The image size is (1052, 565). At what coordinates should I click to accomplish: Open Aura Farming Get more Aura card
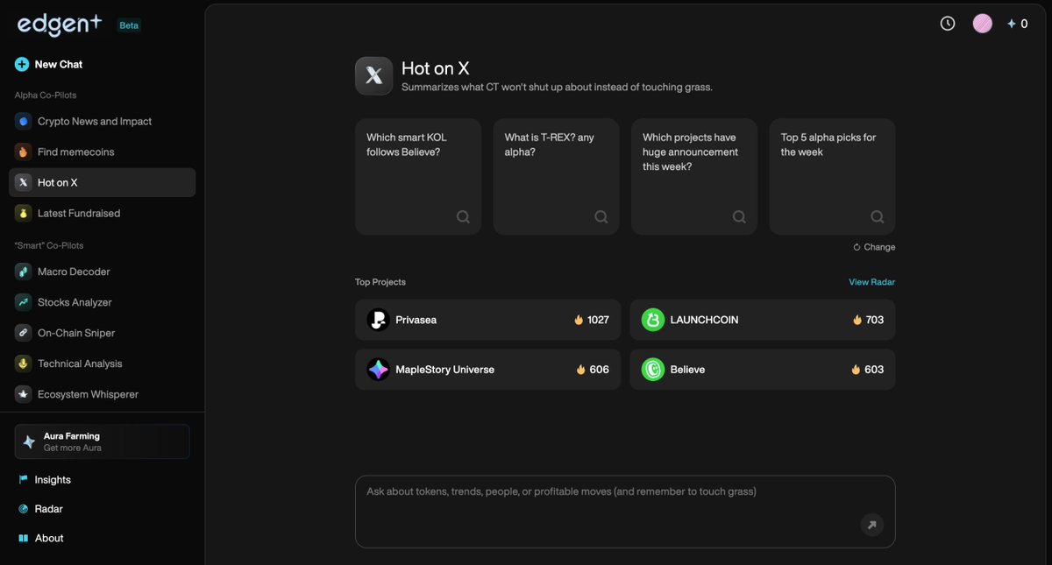(x=102, y=441)
